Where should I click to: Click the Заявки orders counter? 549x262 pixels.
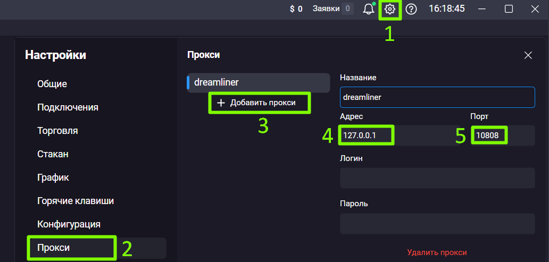[x=332, y=9]
